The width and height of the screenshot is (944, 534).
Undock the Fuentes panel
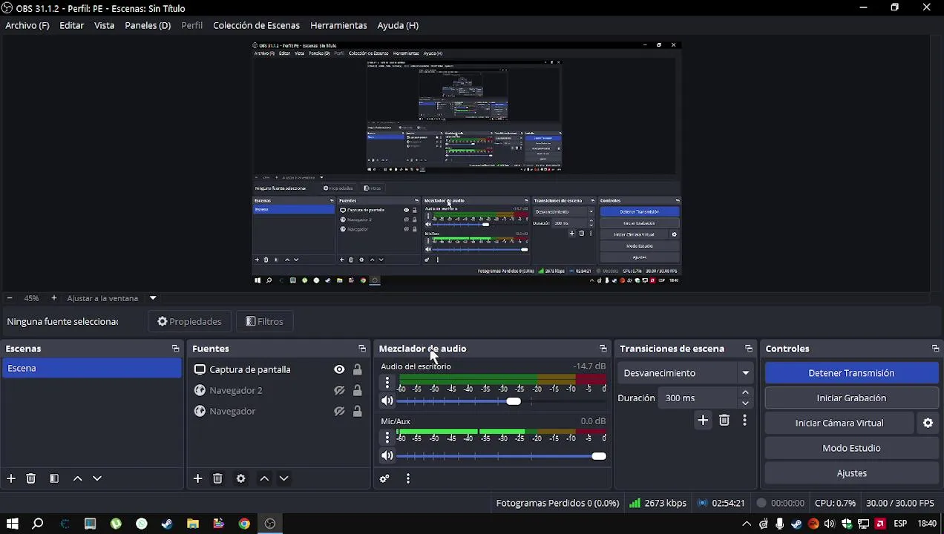pyautogui.click(x=362, y=349)
